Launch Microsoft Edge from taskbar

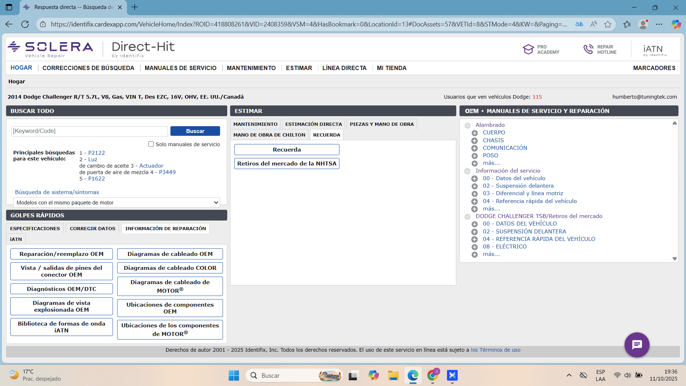pyautogui.click(x=413, y=376)
